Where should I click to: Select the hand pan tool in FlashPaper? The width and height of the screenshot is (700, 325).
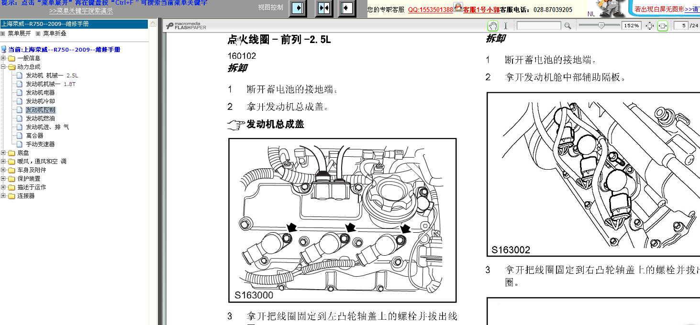click(493, 26)
